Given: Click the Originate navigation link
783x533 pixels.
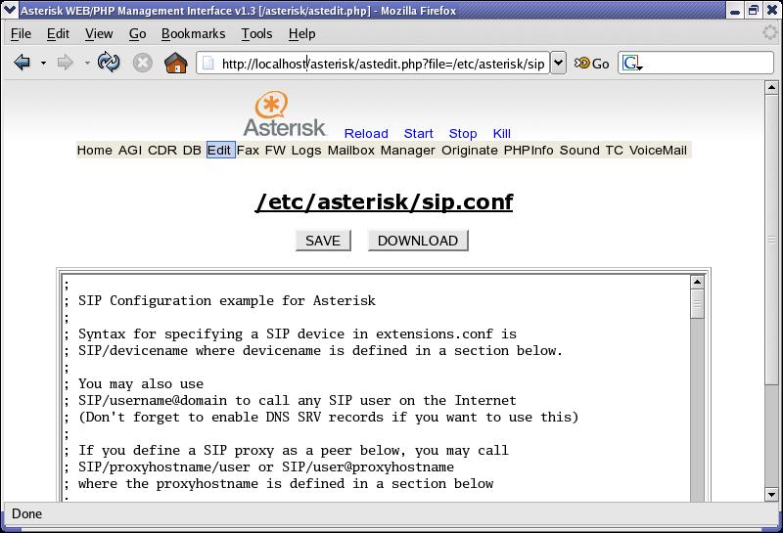Looking at the screenshot, I should [470, 151].
